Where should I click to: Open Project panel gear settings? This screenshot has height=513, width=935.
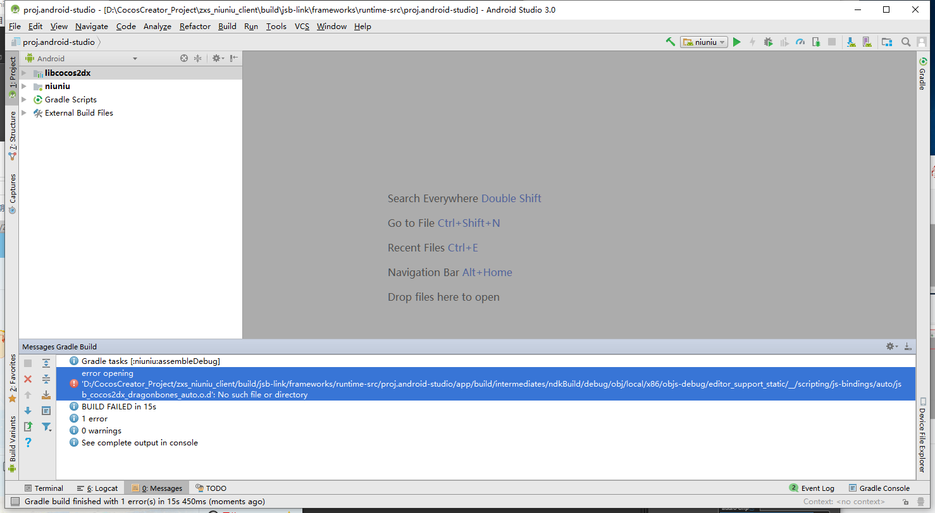point(218,58)
